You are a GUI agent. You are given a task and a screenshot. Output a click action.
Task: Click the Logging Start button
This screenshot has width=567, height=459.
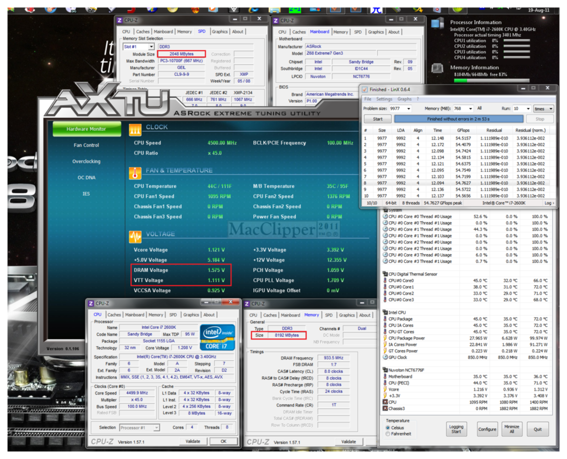[456, 429]
